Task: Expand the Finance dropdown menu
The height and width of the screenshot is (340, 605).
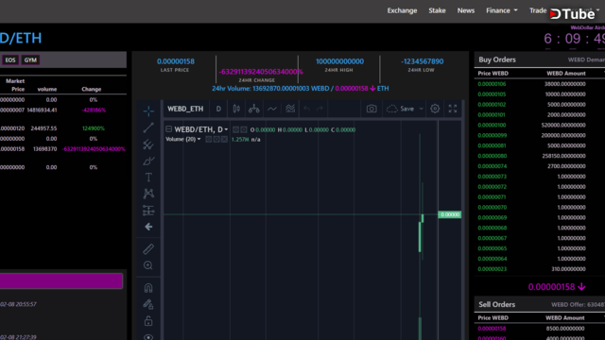Action: (x=502, y=10)
